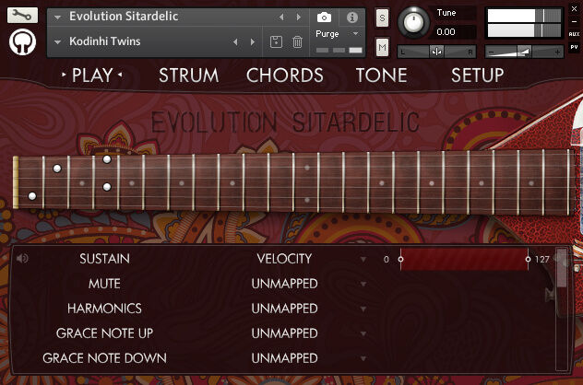Click the articulation list scrollbar
Screen dimensions: 583x385
(x=561, y=309)
